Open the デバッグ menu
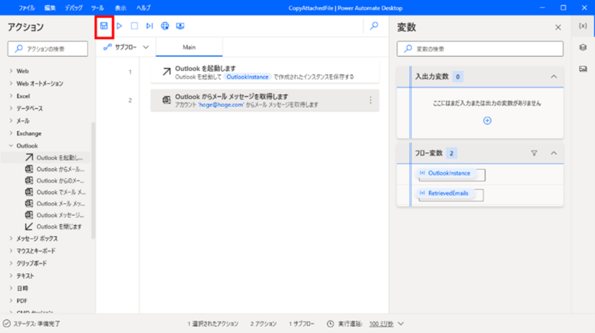This screenshot has height=333, width=595. (x=74, y=8)
